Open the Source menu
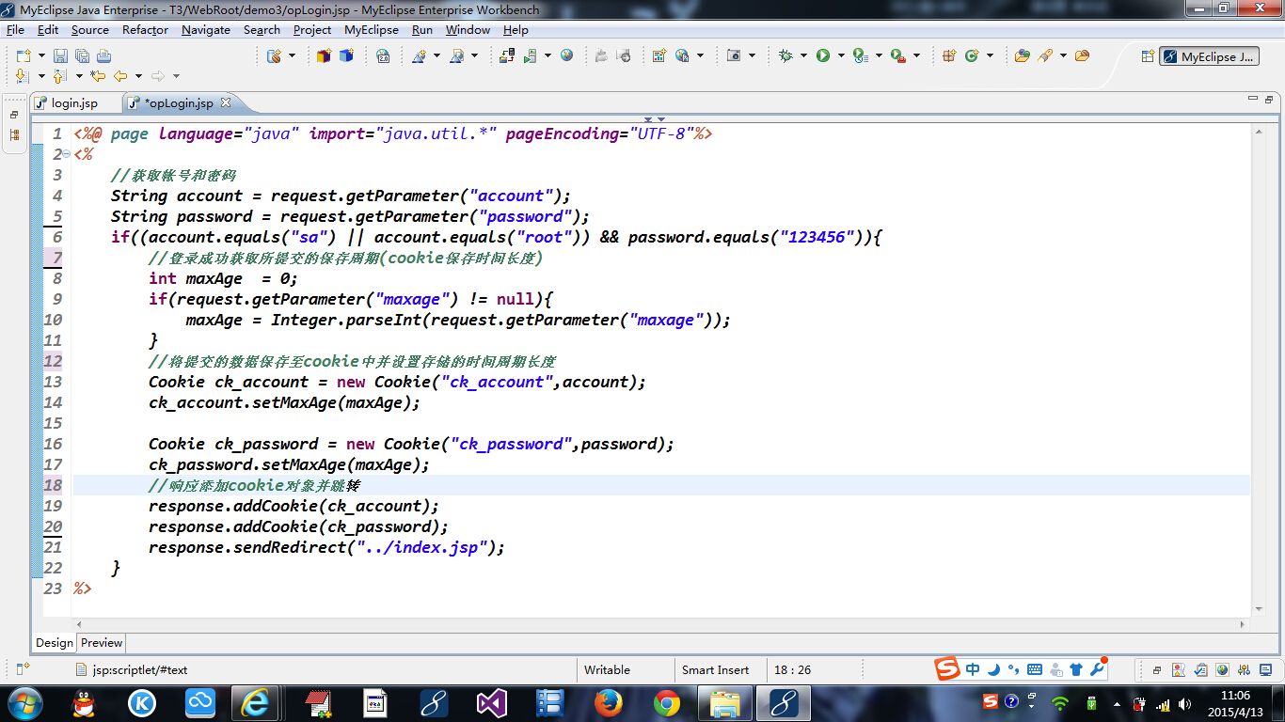The height and width of the screenshot is (722, 1285). click(90, 30)
